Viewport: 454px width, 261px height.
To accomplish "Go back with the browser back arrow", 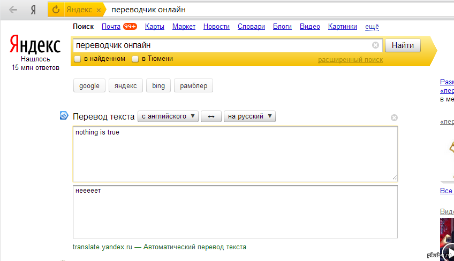I will coord(13,10).
